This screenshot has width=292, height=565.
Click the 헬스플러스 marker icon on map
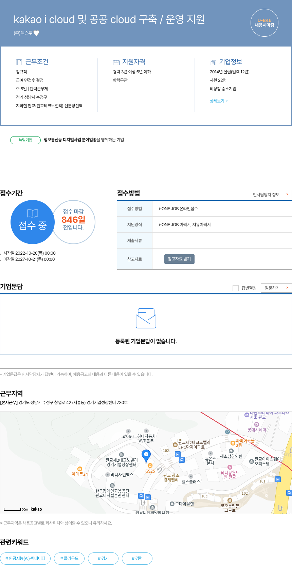(191, 476)
